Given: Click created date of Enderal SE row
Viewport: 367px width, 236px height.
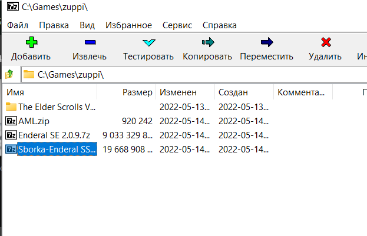Looking at the screenshot, I should coord(243,135).
